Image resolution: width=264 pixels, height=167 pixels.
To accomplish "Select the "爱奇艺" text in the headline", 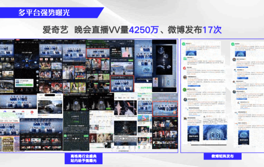I will (x=56, y=30).
